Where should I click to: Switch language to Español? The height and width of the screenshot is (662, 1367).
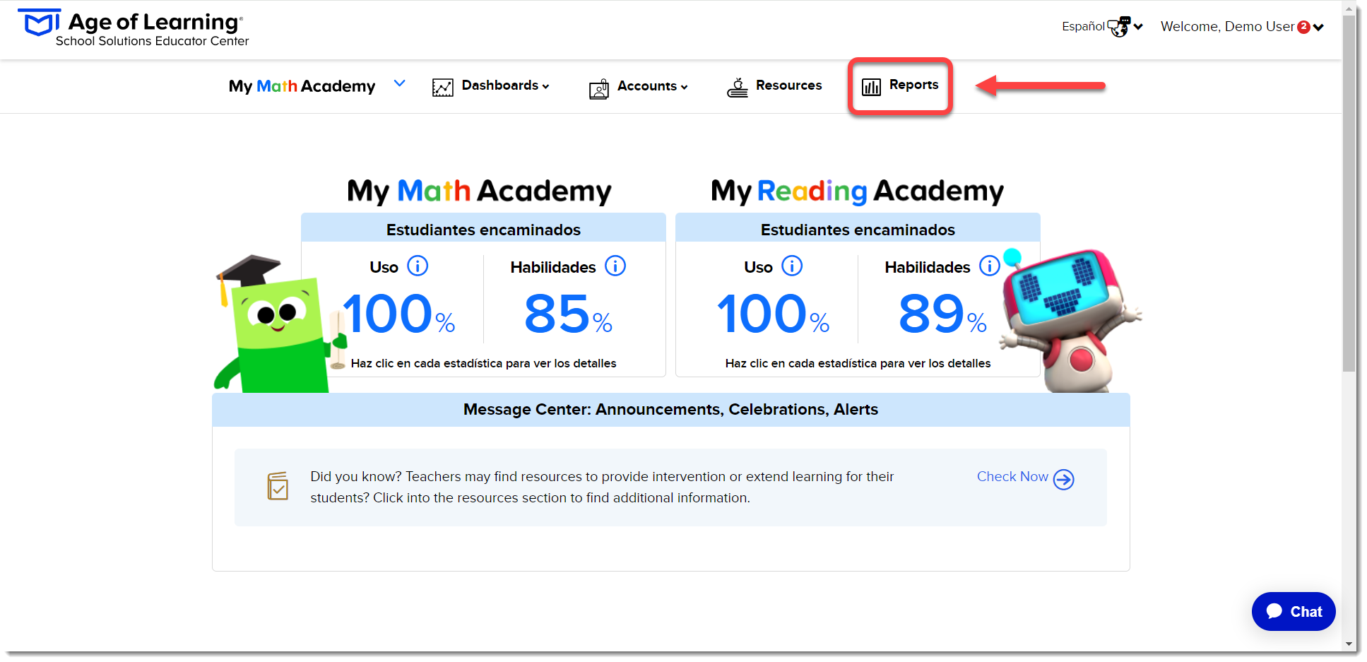point(1083,26)
